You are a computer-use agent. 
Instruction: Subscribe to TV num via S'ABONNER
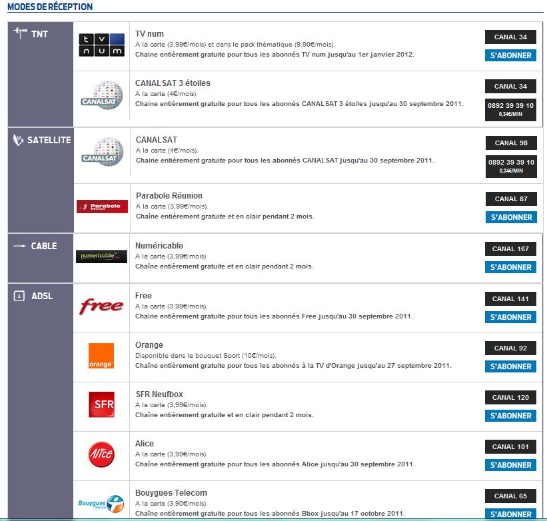pyautogui.click(x=510, y=55)
